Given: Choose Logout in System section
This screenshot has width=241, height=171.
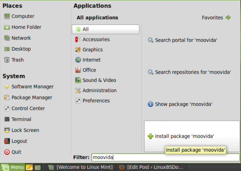Looking at the screenshot, I should pyautogui.click(x=15, y=141).
